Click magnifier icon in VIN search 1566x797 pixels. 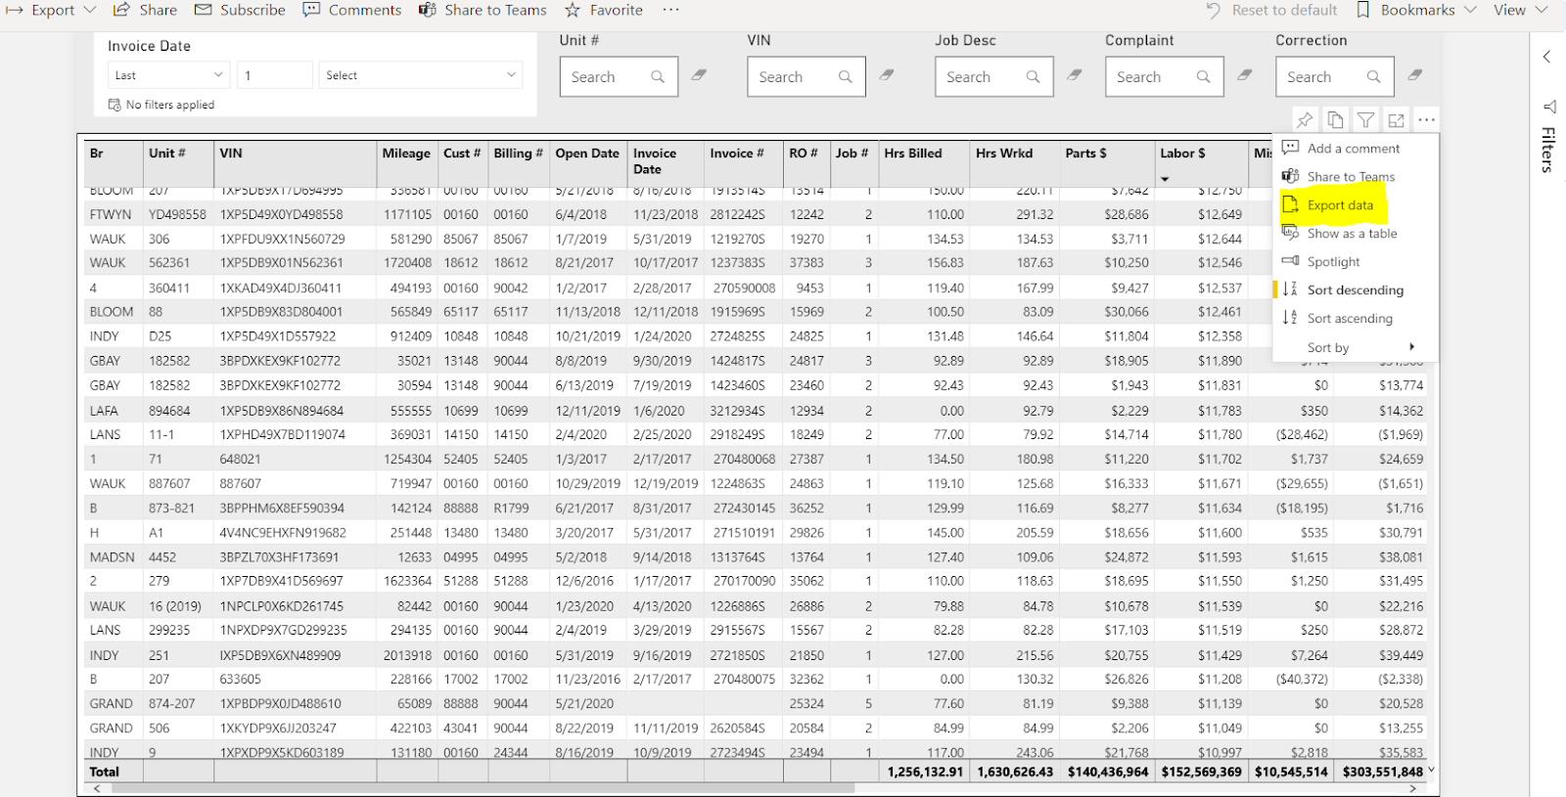coord(846,76)
